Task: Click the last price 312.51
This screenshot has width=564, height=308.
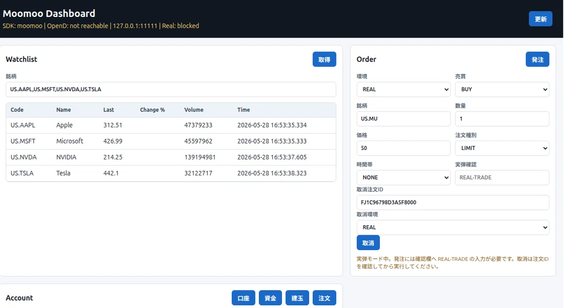Action: (113, 125)
